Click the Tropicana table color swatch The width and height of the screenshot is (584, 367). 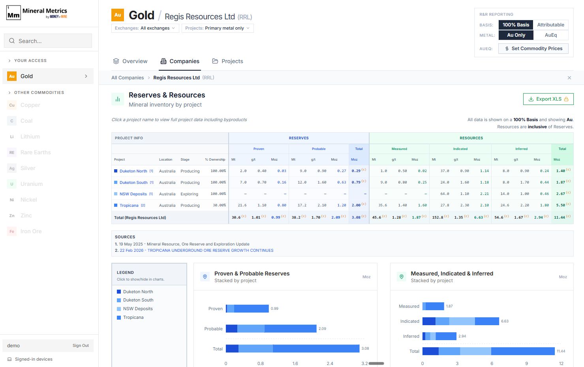coord(116,205)
